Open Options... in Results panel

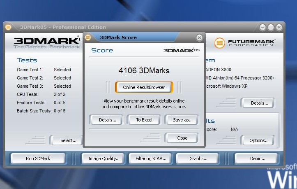coord(259,140)
